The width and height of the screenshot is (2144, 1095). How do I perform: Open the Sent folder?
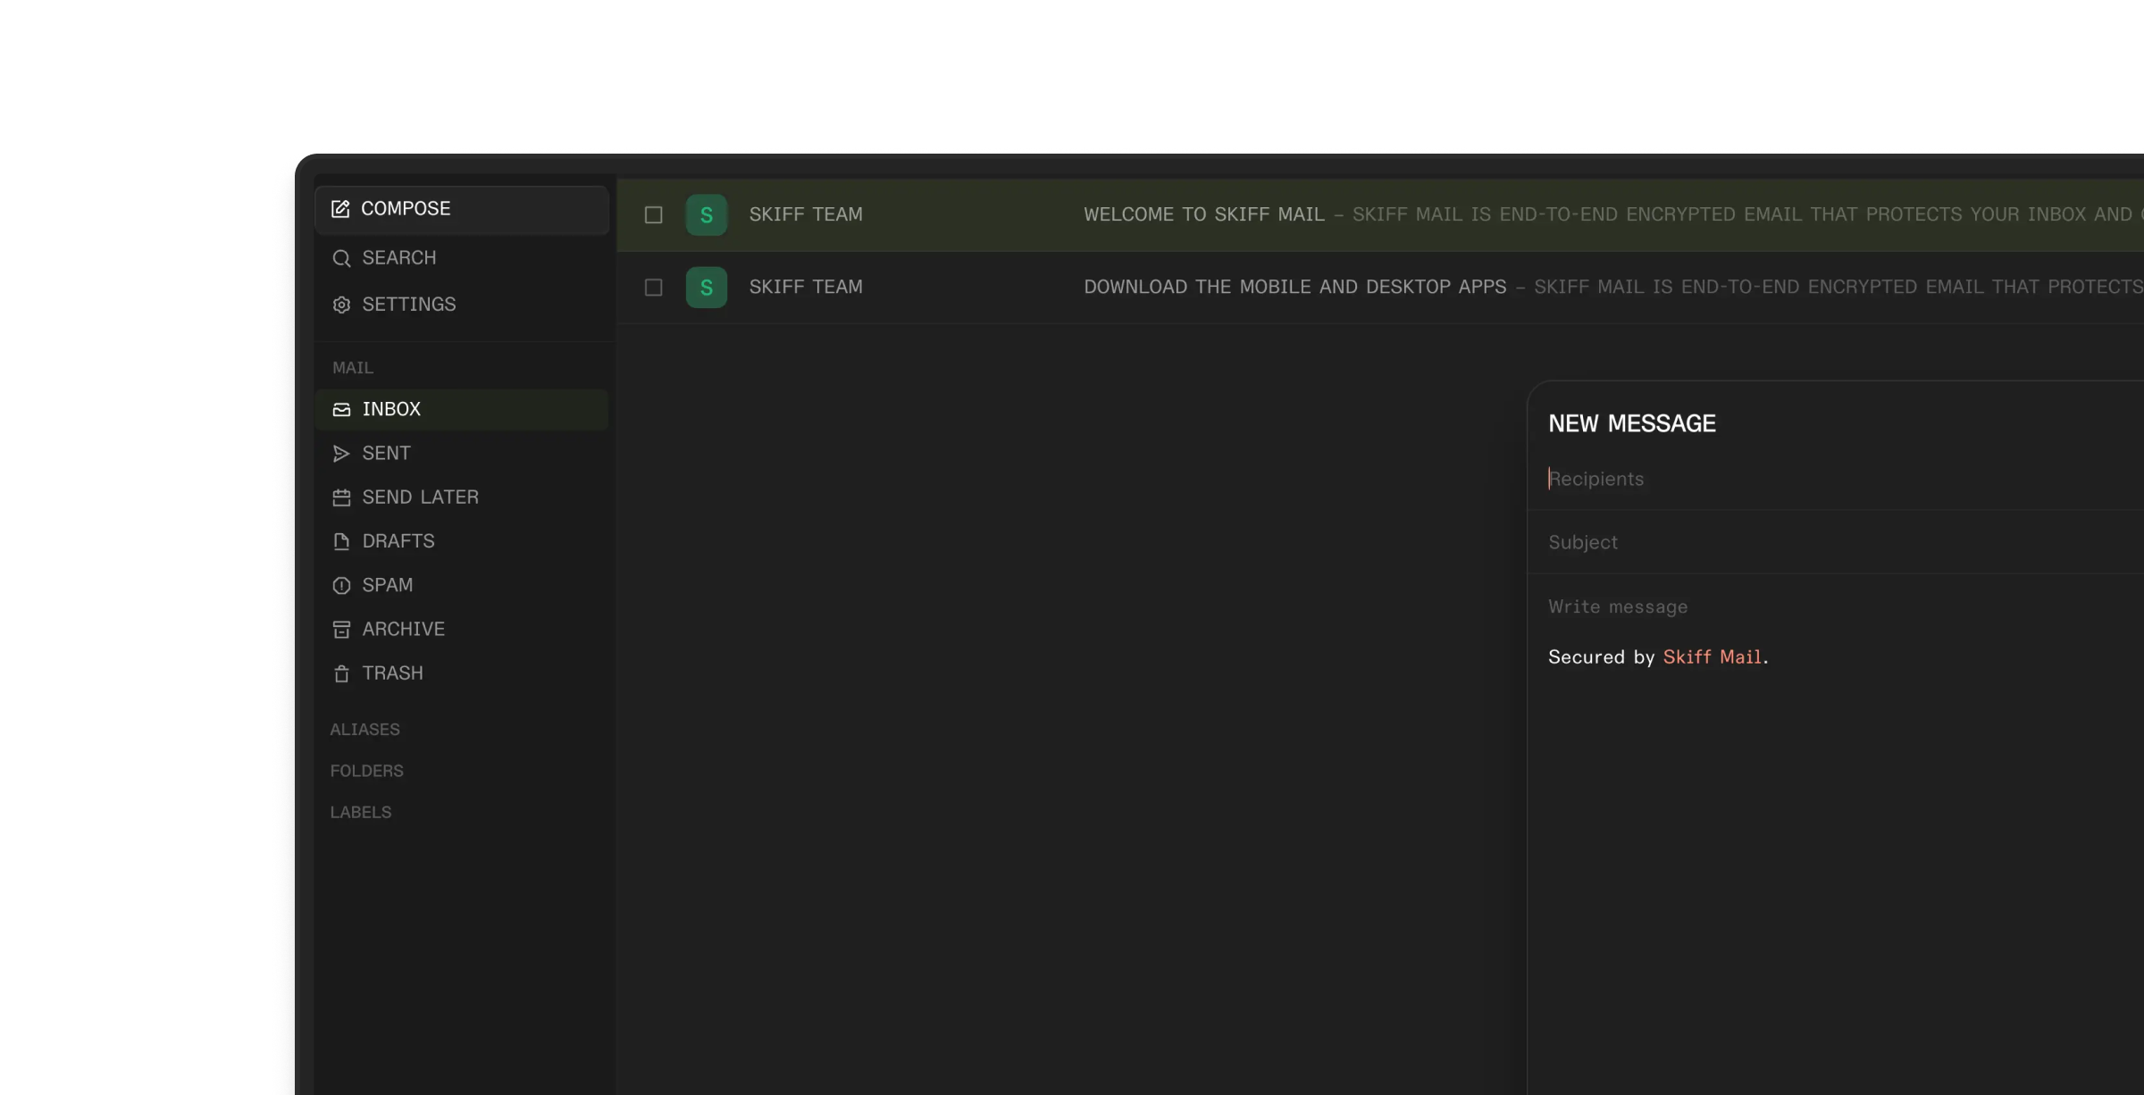(x=462, y=454)
